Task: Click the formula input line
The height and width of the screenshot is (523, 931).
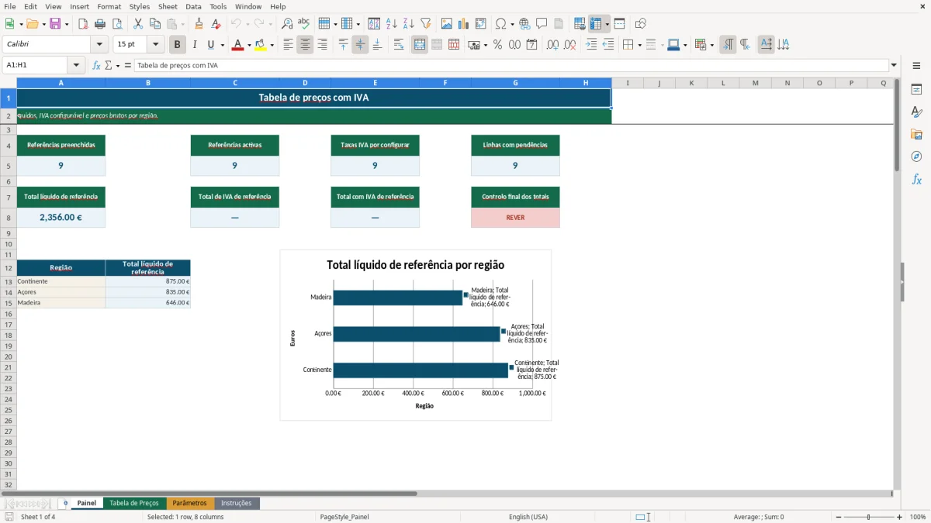Action: (x=511, y=65)
